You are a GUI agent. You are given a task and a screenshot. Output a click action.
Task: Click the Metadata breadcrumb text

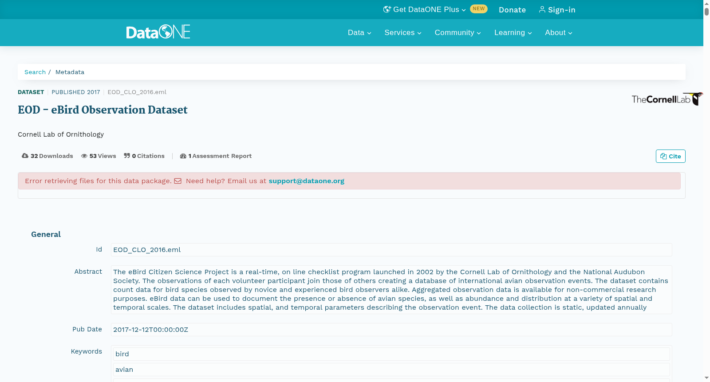70,72
